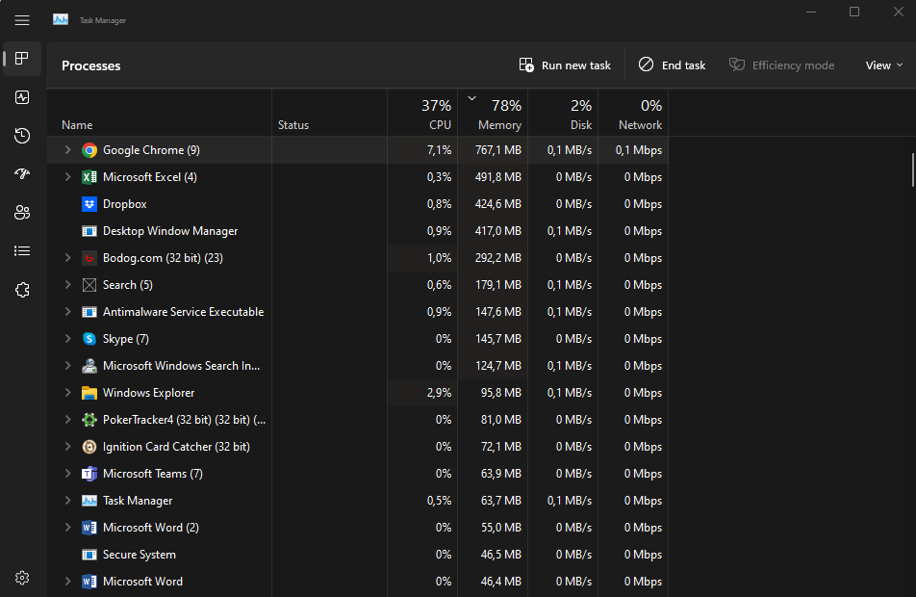Sort processes by Network column

click(x=633, y=113)
